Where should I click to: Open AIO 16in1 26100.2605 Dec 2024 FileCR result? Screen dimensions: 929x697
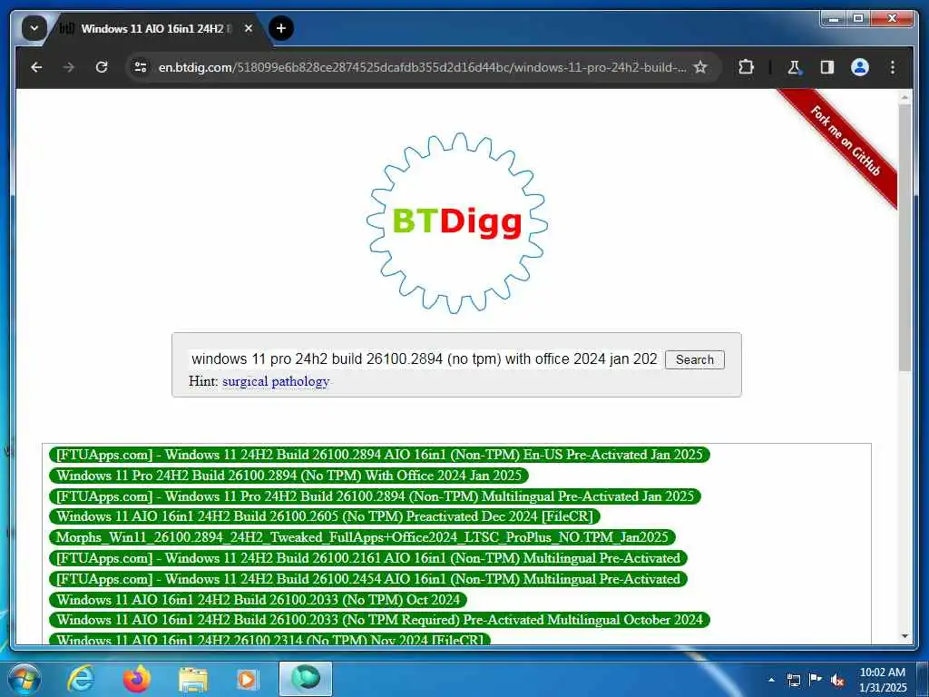325,516
